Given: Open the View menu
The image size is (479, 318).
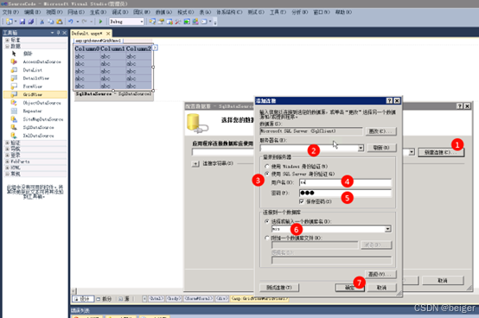Looking at the screenshot, I should click(x=54, y=12).
